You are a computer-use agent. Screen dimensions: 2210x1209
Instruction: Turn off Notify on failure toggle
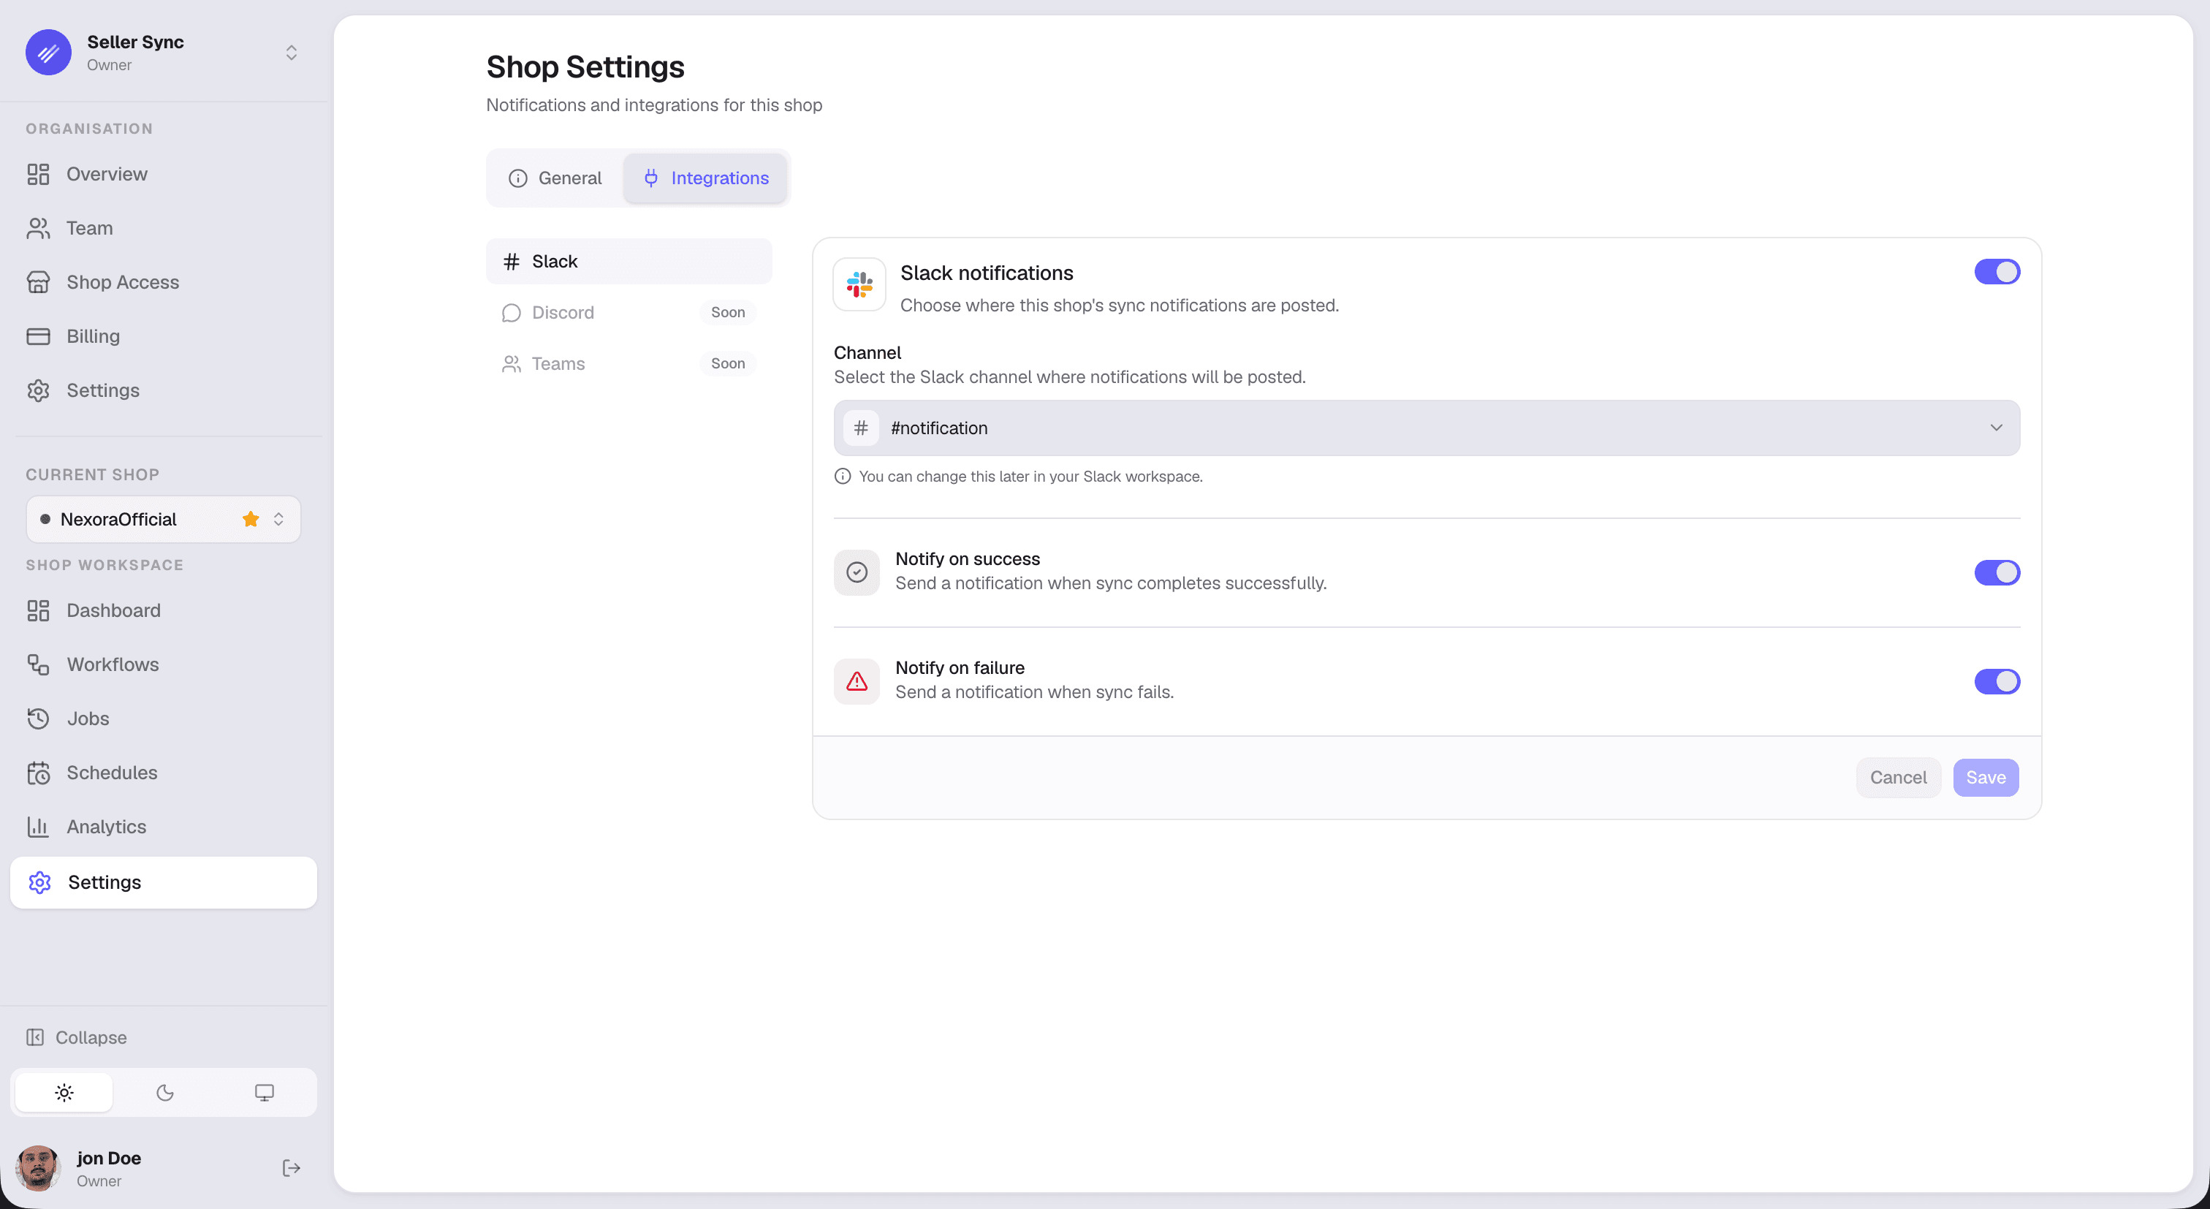click(1997, 682)
